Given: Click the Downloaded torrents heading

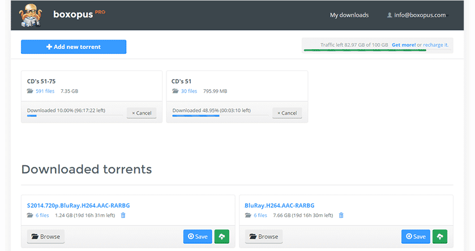Looking at the screenshot, I should pyautogui.click(x=87, y=170).
